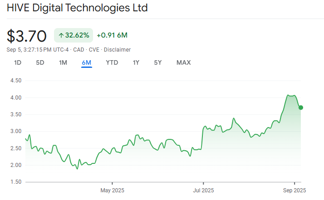
Task: Click the 4.00 price gridline label
Action: [x=16, y=98]
